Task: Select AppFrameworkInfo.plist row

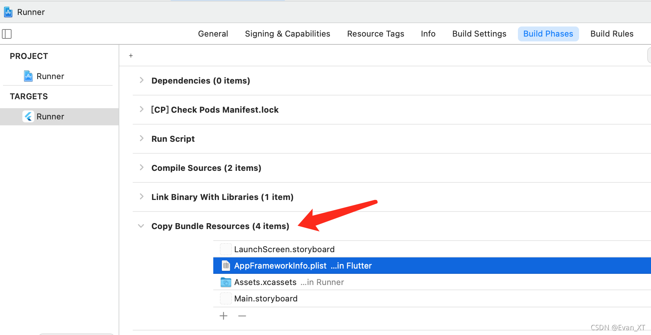Action: coord(432,266)
